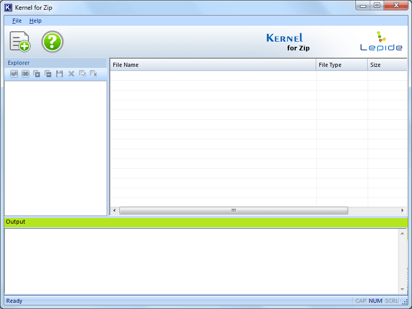Click the Output panel scroll down arrow

click(x=402, y=289)
